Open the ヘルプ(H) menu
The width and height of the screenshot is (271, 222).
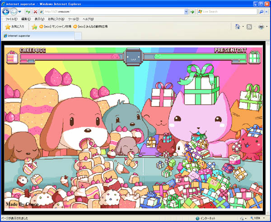tap(88, 19)
